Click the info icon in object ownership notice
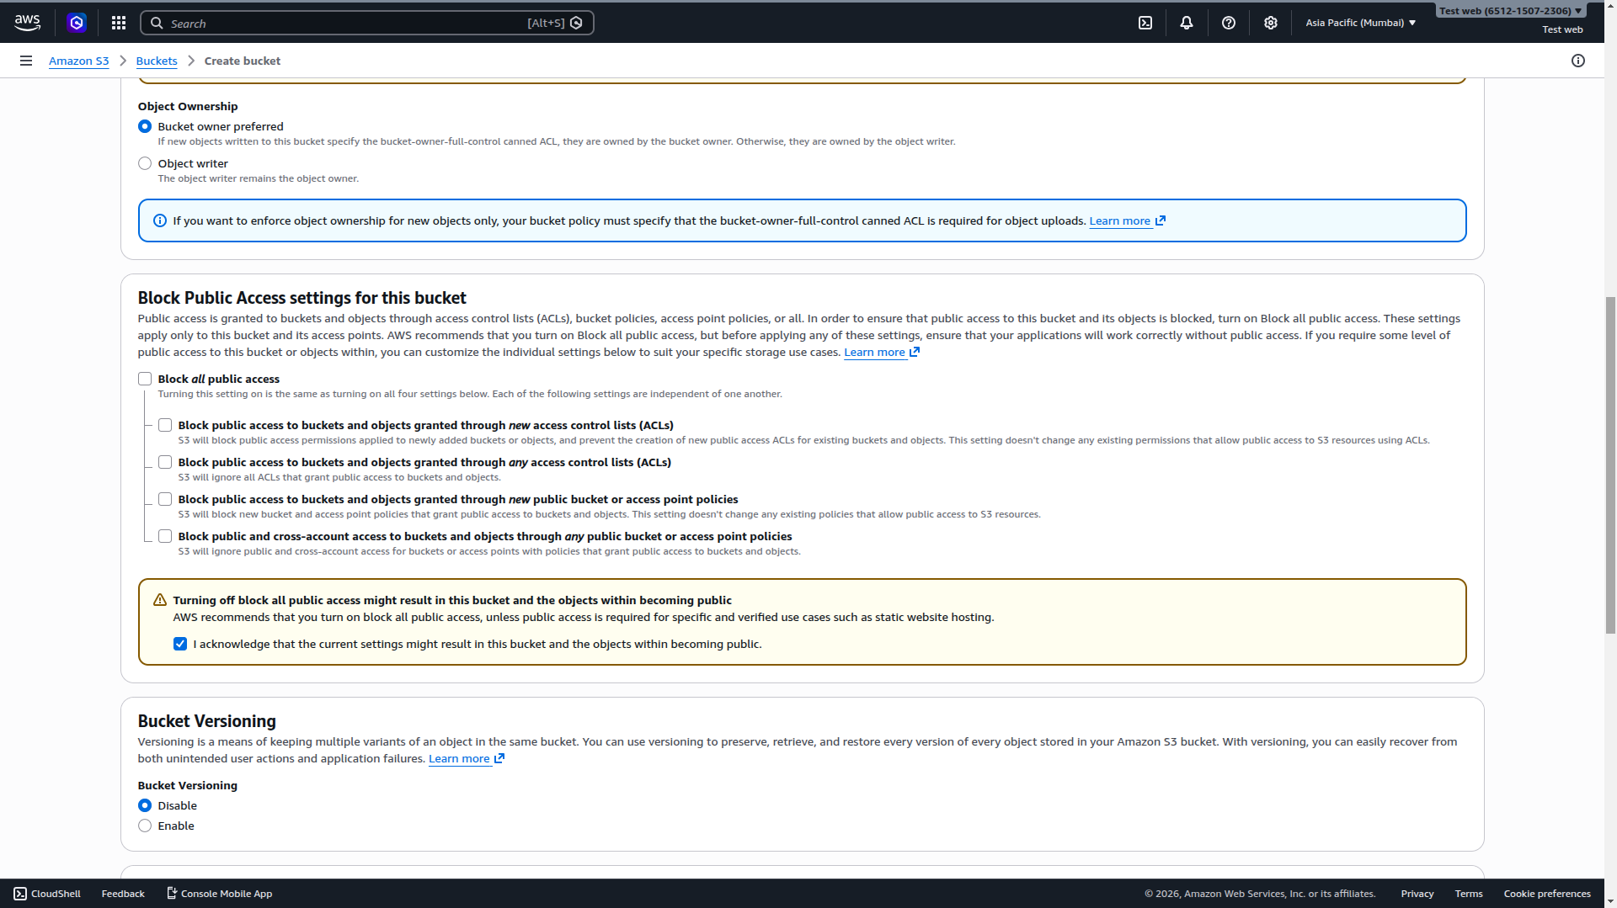Viewport: 1617px width, 908px height. click(160, 220)
